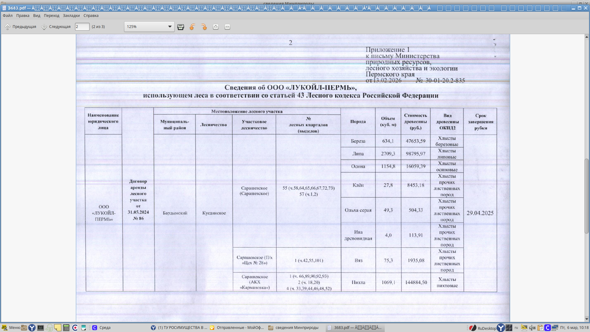This screenshot has height=332, width=590.
Task: Open the Меню start button in the taskbar
Action: point(11,328)
